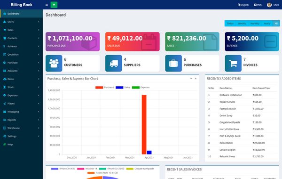Screen dimensions: 282x179
Task: Click the iPhone X-64GB pie legend swatch
Action: click(55, 169)
